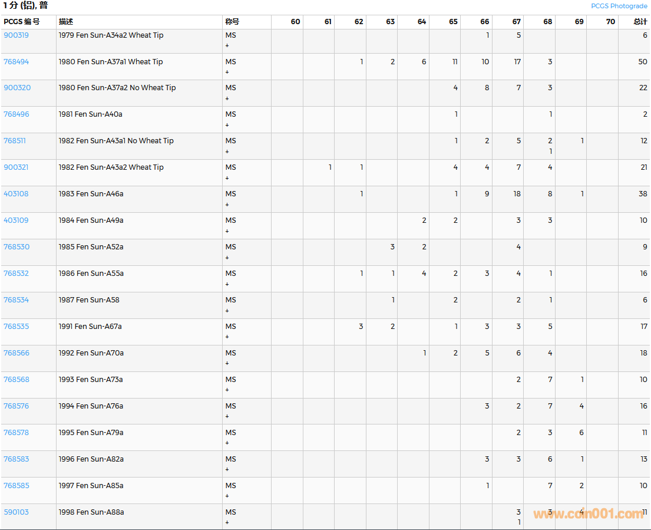
Task: Open the 403108 coin link
Action: coord(16,194)
